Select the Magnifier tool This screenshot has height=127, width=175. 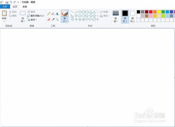coord(57,20)
